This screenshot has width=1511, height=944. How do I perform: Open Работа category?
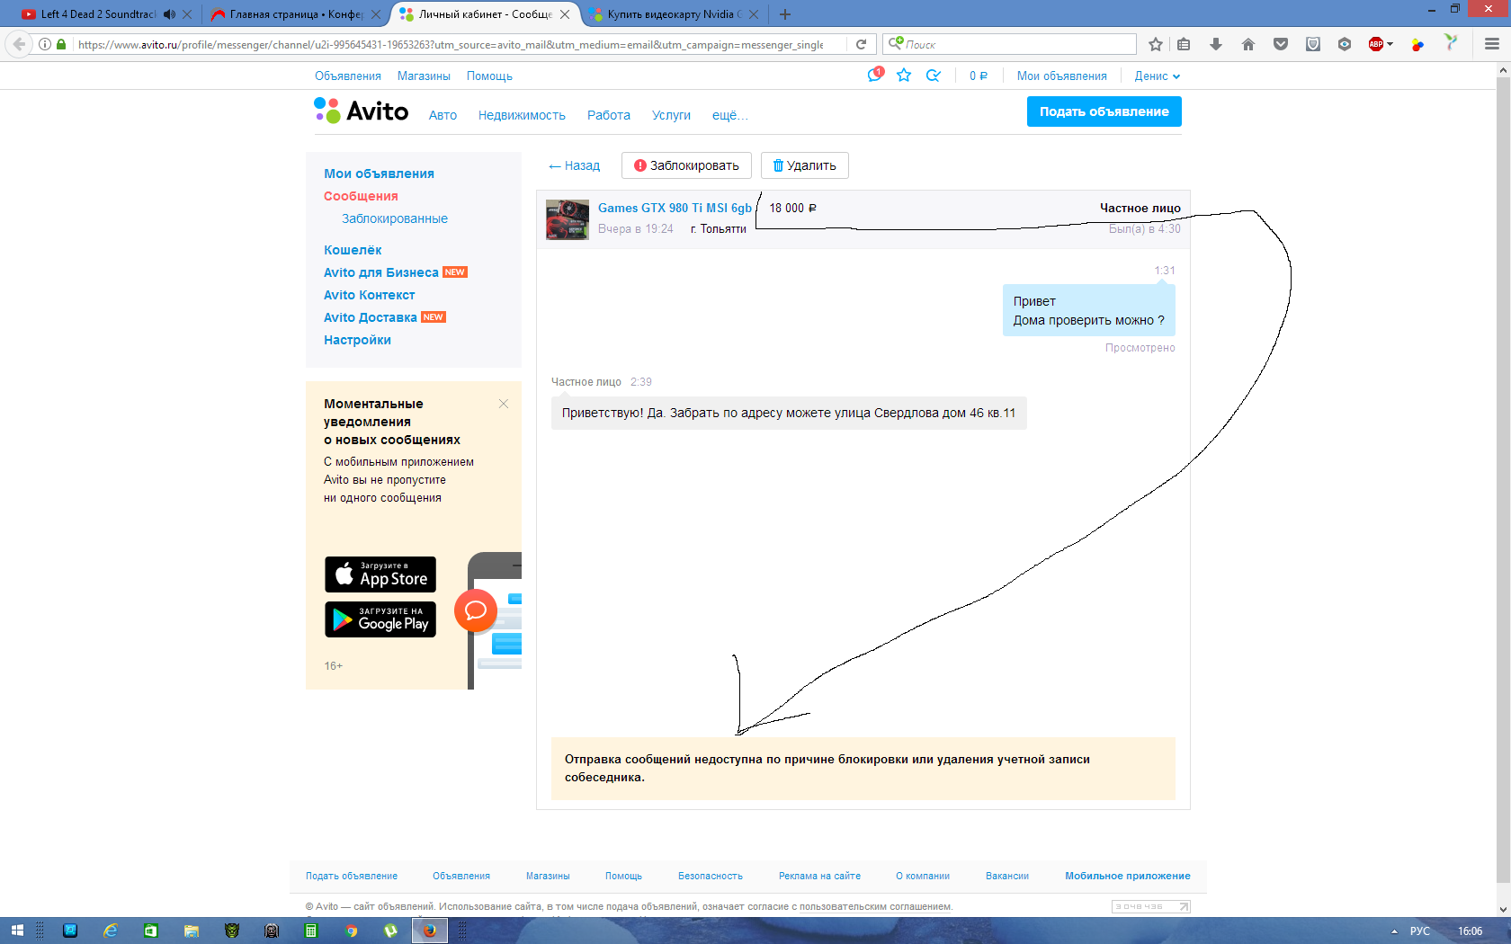(609, 115)
